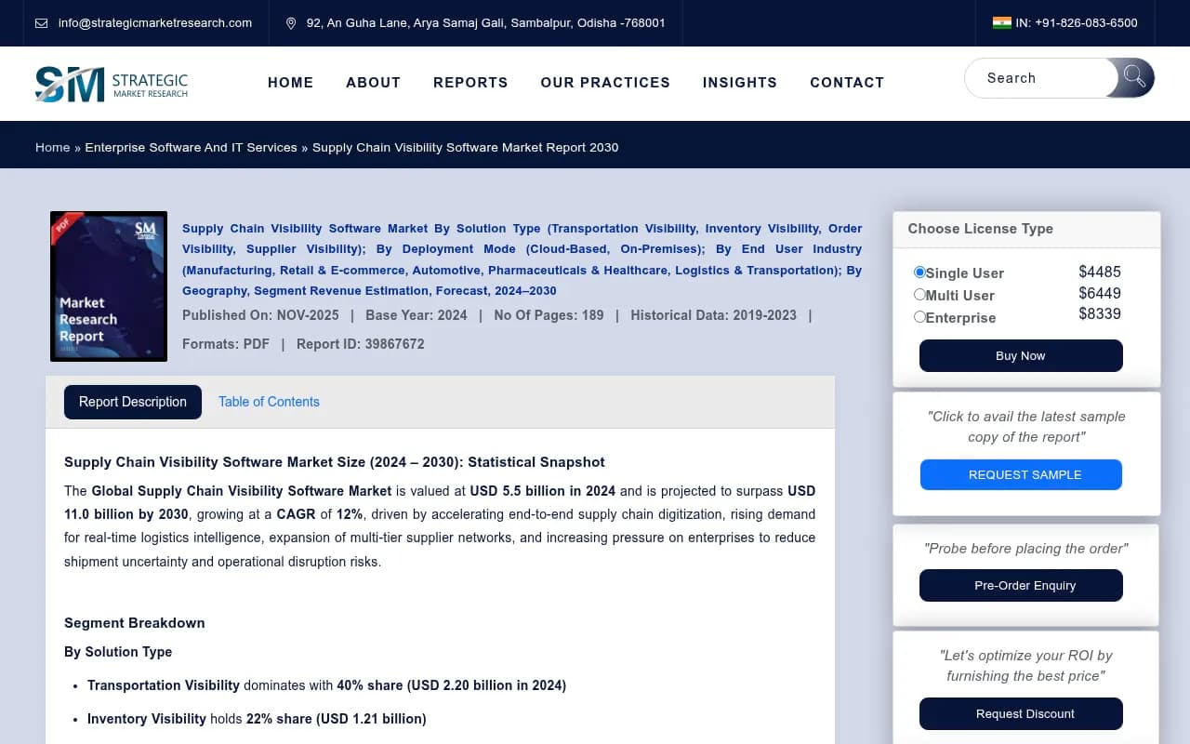Screen dimensions: 1190x744
Task: Select the Enterprise license radio
Action: tap(919, 317)
